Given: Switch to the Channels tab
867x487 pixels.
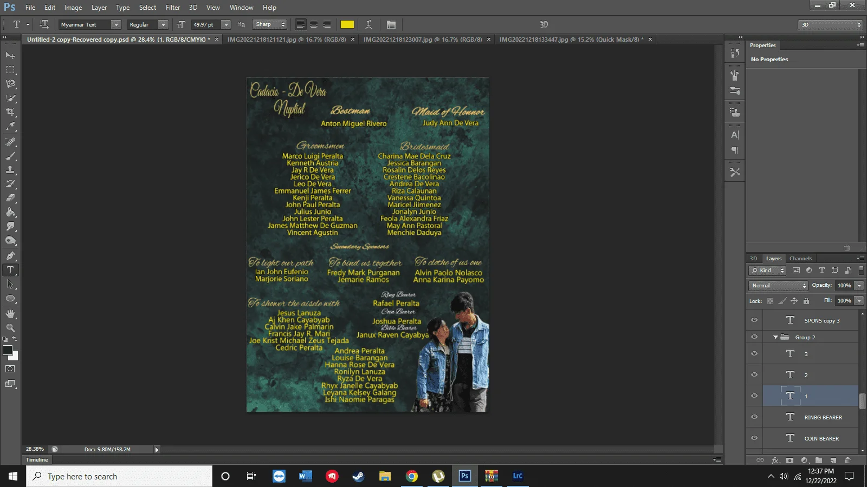Looking at the screenshot, I should [x=800, y=258].
